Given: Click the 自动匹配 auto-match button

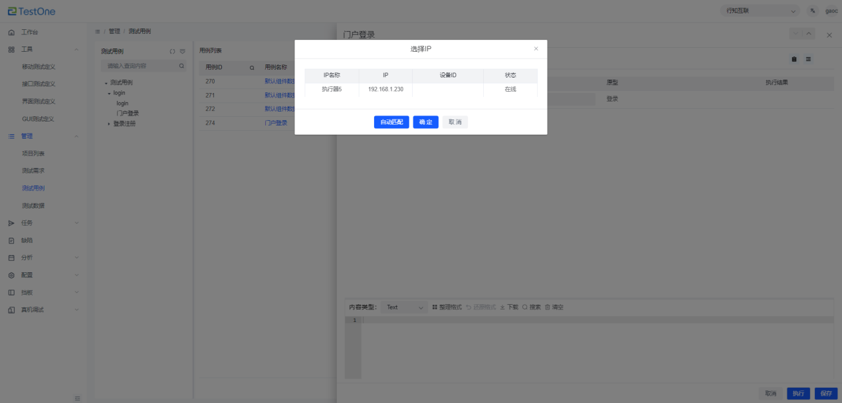Looking at the screenshot, I should click(x=391, y=122).
